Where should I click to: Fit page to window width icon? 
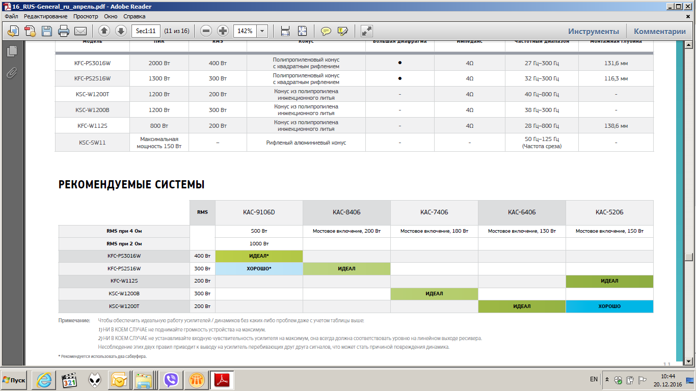click(x=285, y=31)
